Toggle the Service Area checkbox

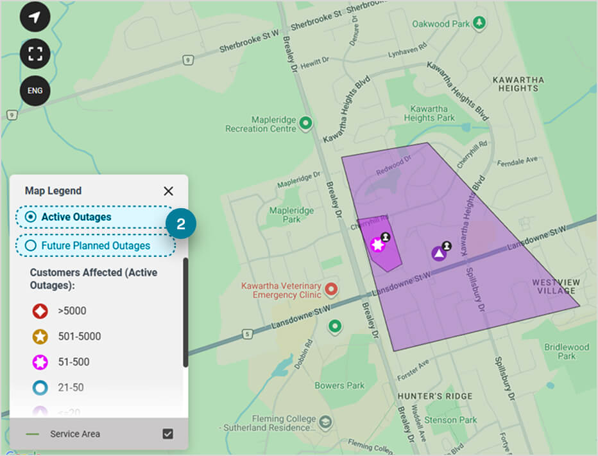[168, 434]
